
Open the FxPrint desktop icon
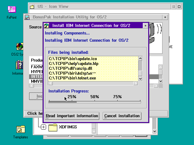point(12,9)
